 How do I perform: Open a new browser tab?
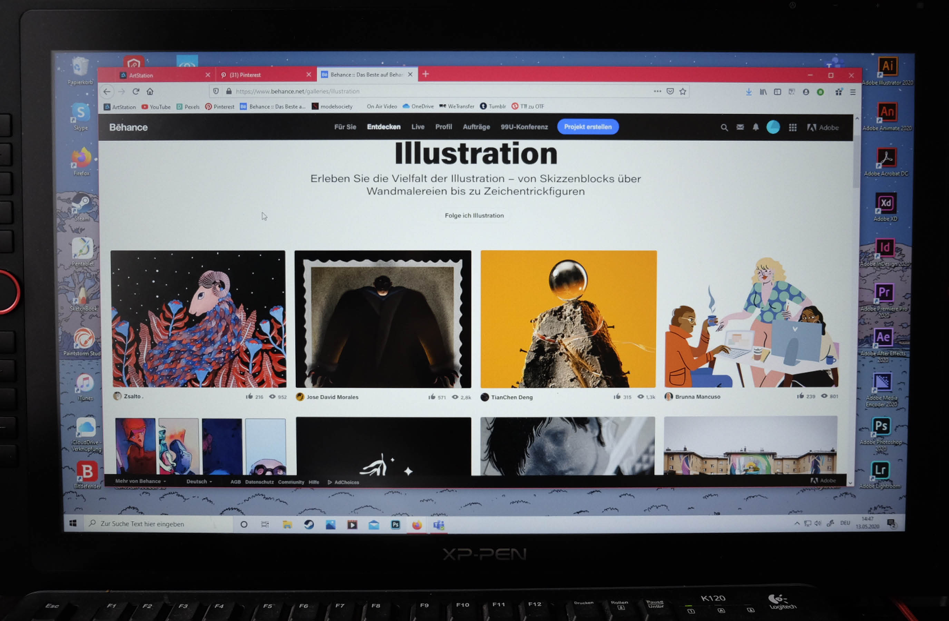[x=425, y=74]
